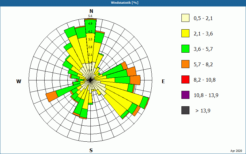Click the dark gray > 13,9 legend swatch
Viewport: 246px width, 154px height.
[x=185, y=110]
